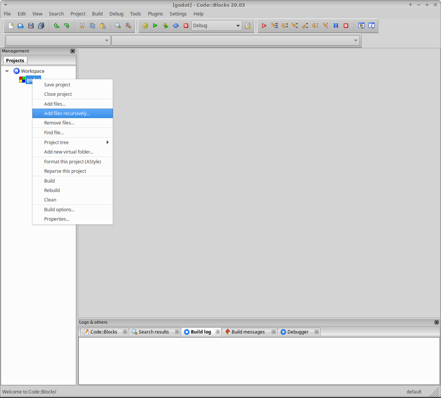Start debugging with the Debug/Continue icon
Screen dimensions: 441x398
[264, 26]
